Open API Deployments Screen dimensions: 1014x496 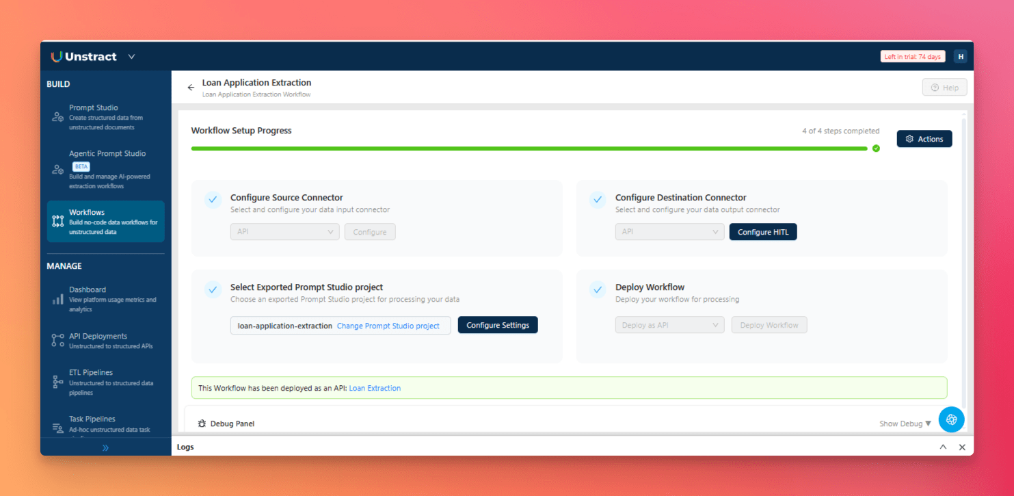[x=106, y=341]
